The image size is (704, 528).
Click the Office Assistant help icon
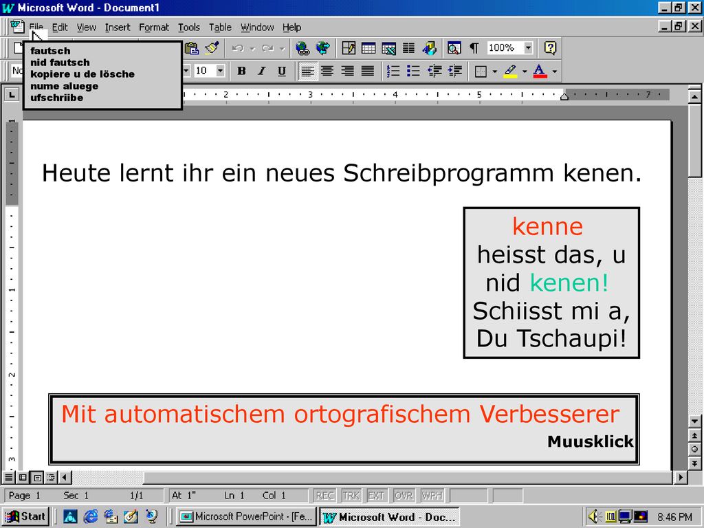(x=550, y=48)
